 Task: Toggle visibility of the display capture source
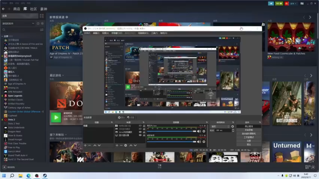point(140,135)
